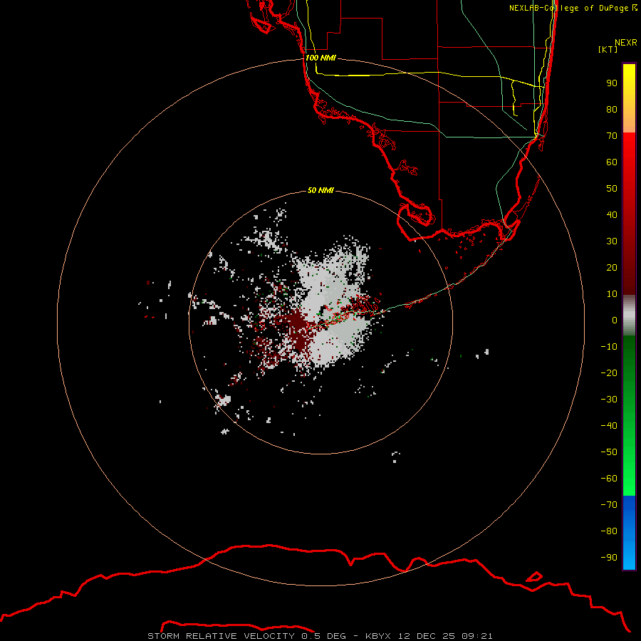Click the NEXR label above the color scale
Screen dimensions: 641x641
626,43
